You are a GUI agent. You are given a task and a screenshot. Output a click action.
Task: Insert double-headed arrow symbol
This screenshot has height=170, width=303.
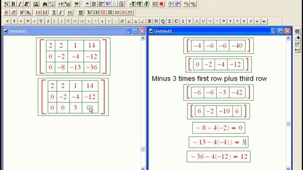coord(264,21)
